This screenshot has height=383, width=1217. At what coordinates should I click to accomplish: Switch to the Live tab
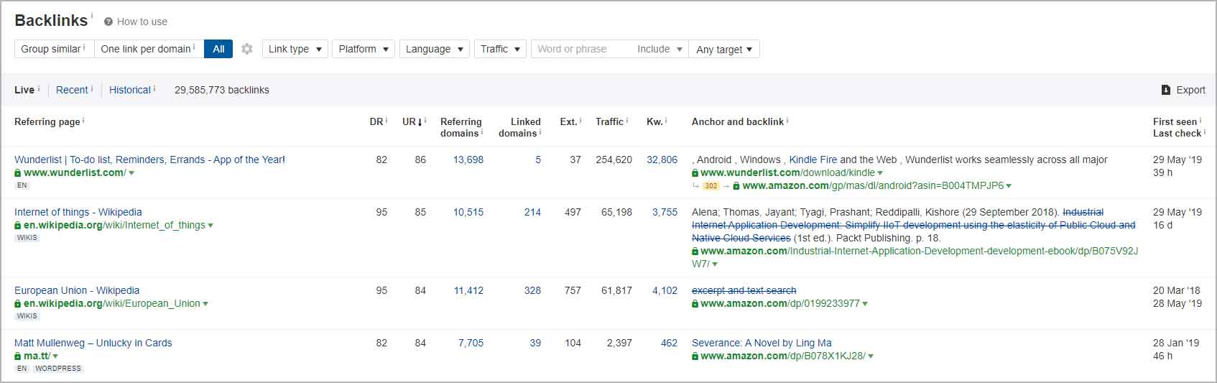(24, 90)
